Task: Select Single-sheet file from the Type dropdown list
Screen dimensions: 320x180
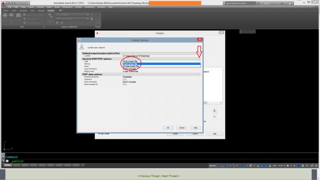Action: pyautogui.click(x=161, y=66)
